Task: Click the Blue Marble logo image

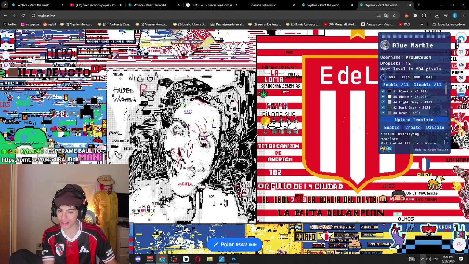Action: (385, 45)
